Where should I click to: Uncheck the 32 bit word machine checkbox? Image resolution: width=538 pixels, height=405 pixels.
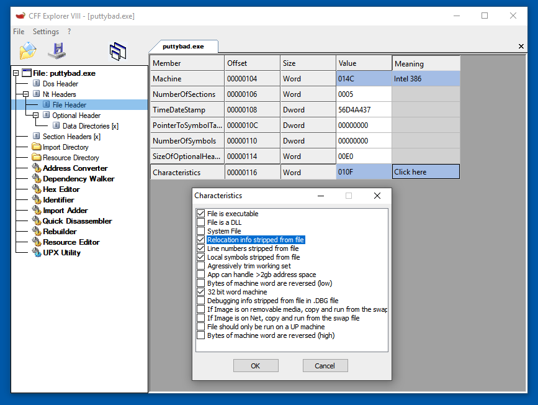pos(200,292)
